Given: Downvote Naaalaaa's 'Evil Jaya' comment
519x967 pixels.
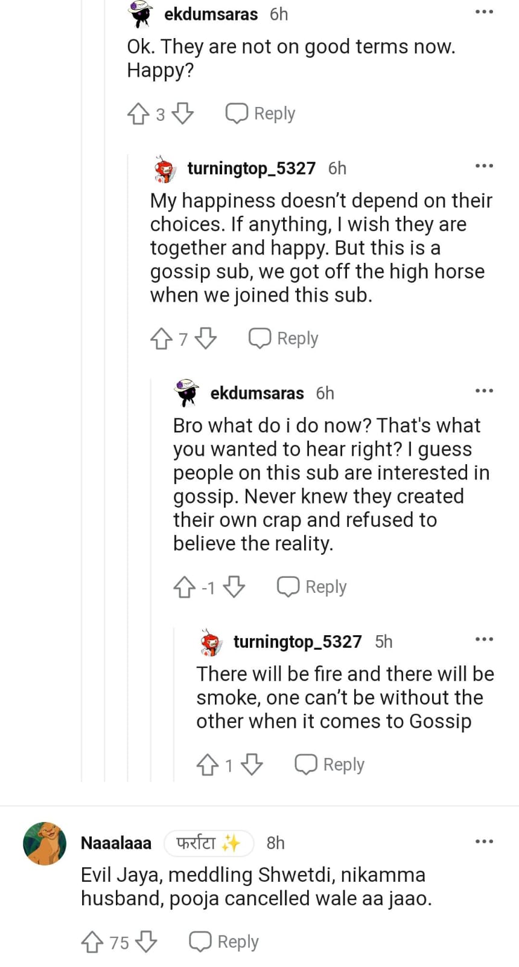Looking at the screenshot, I should click(x=146, y=941).
